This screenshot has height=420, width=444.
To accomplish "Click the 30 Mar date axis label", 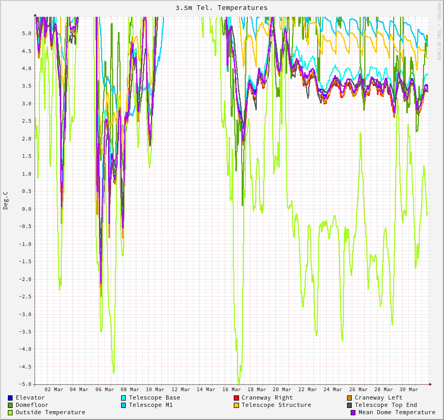I will pyautogui.click(x=409, y=390).
